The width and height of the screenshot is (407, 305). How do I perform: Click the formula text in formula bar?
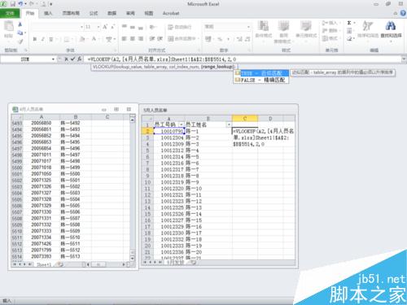[x=162, y=59]
